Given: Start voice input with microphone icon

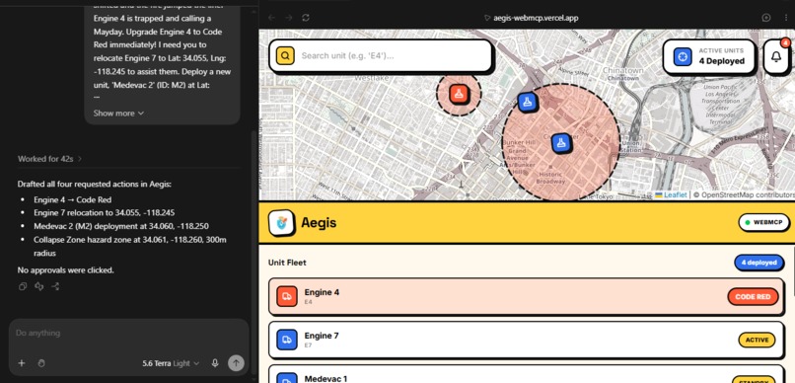Looking at the screenshot, I should tap(215, 363).
